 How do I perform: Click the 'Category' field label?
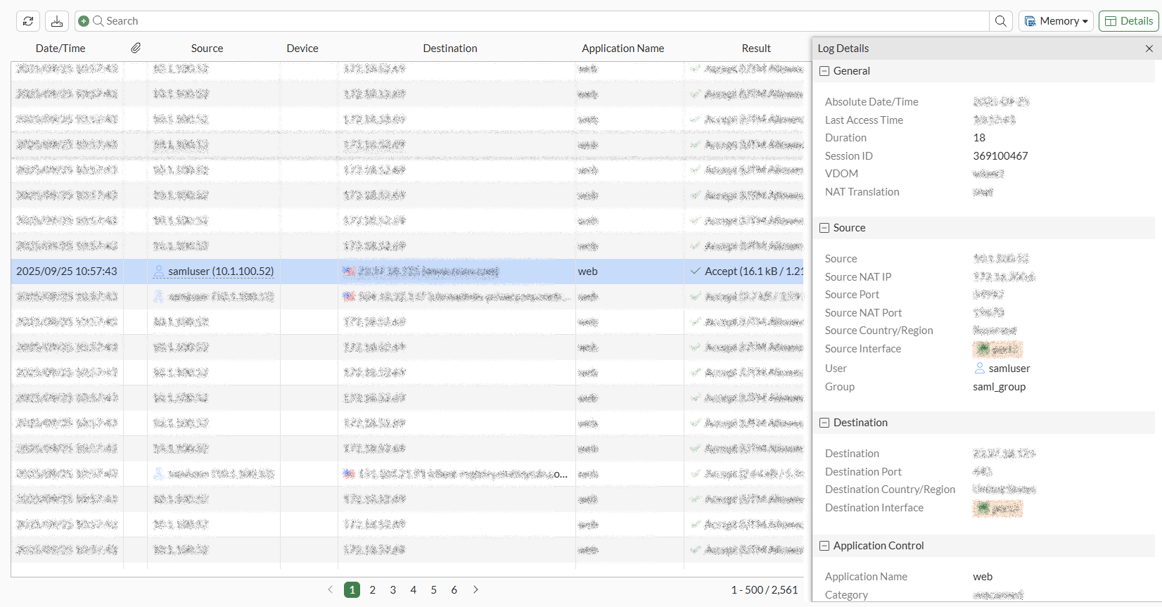(846, 595)
